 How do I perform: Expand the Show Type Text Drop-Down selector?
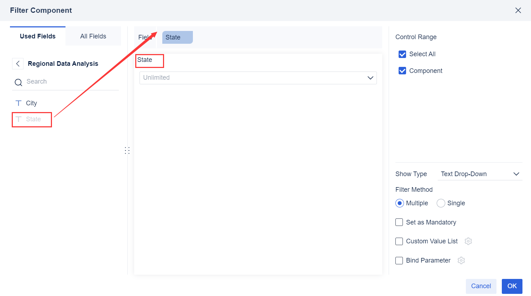tap(480, 174)
